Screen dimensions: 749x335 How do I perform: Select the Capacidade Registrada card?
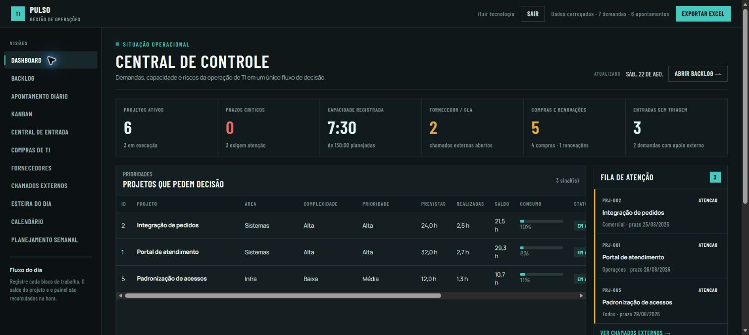(371, 128)
